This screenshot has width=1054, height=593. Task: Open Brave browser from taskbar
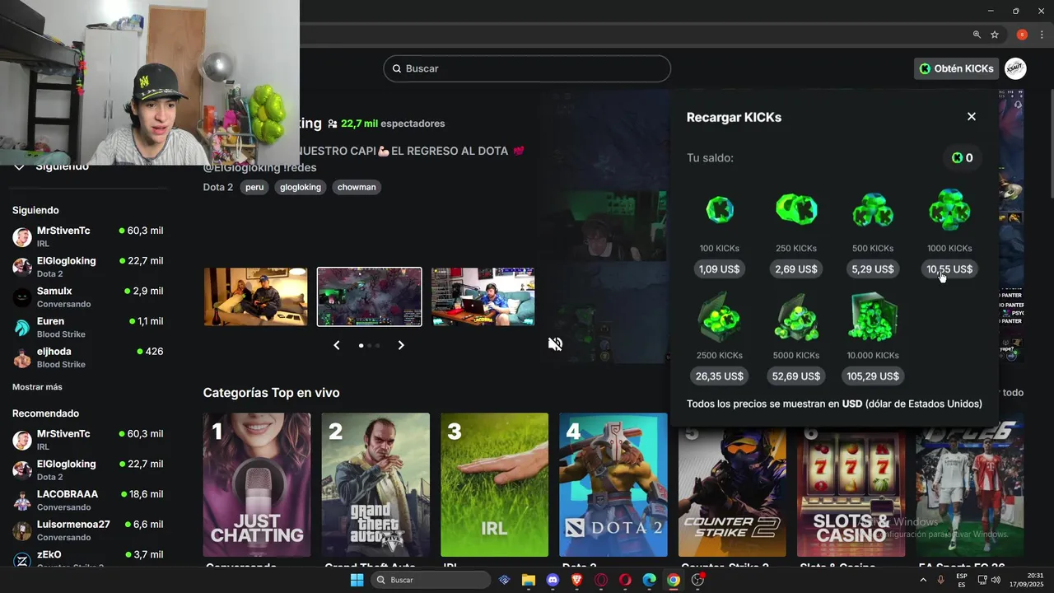[x=576, y=580]
